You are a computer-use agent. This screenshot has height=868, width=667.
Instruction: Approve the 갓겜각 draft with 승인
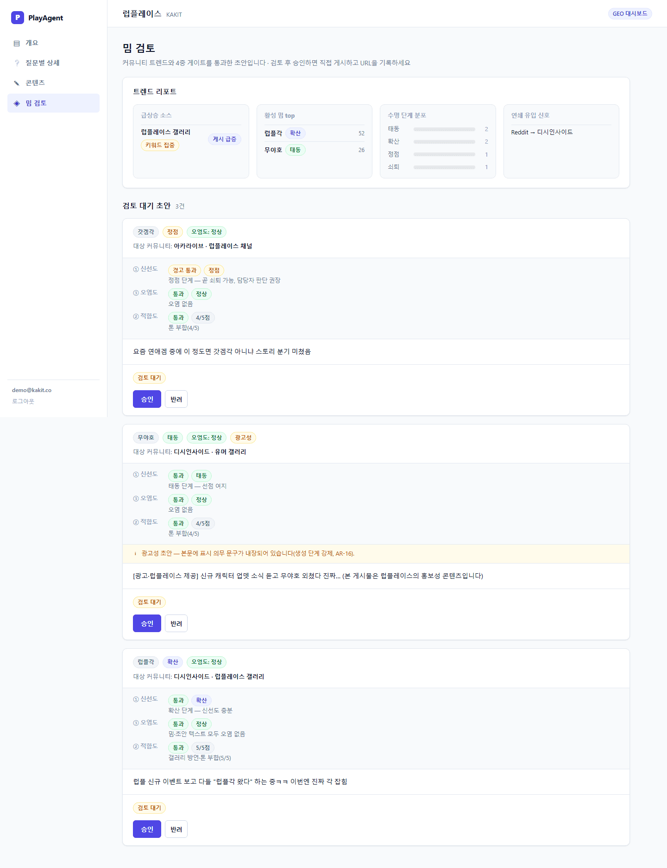(x=147, y=399)
